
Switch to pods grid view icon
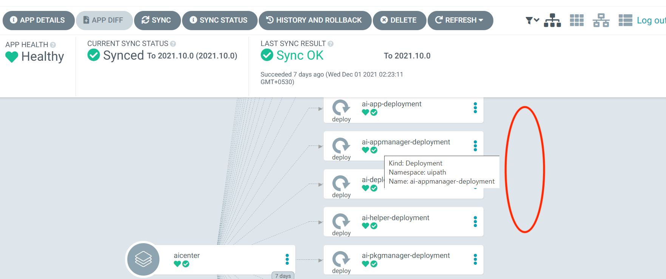click(577, 20)
